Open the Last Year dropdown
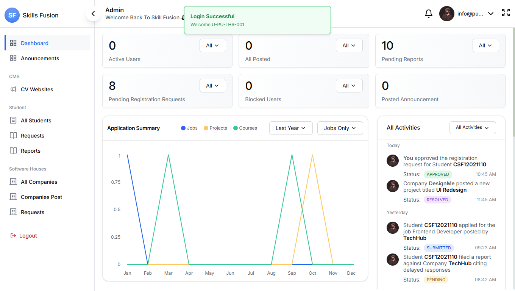The height and width of the screenshot is (291, 515). 290,128
